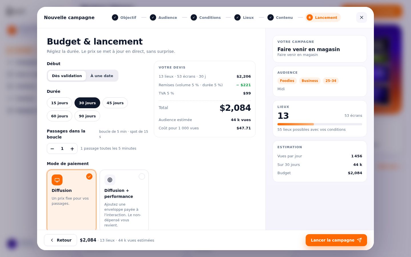The height and width of the screenshot is (257, 411).
Task: Click the Lieux step checkmark icon
Action: pyautogui.click(x=237, y=17)
